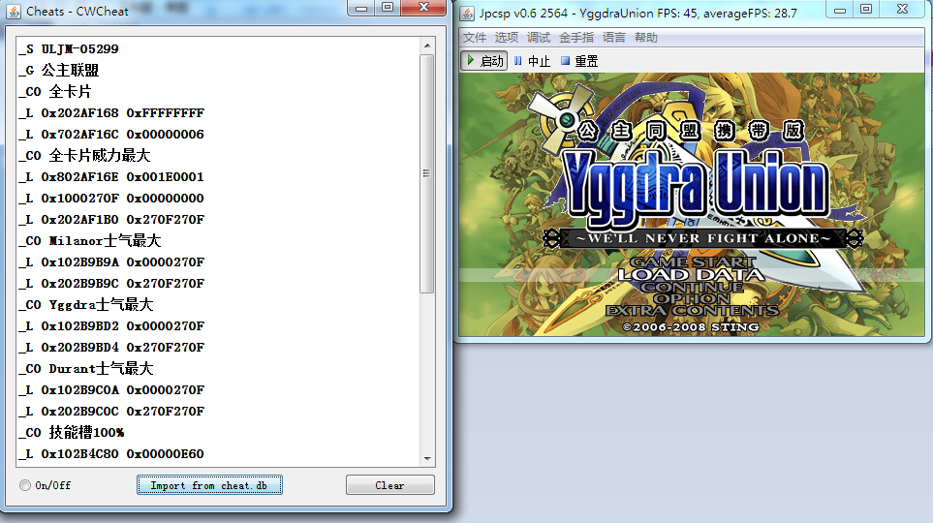
Task: Close the Jpcsp emulator window
Action: pos(903,9)
